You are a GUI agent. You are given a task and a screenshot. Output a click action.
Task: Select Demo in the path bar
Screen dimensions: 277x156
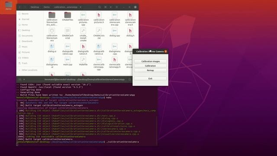point(47,7)
